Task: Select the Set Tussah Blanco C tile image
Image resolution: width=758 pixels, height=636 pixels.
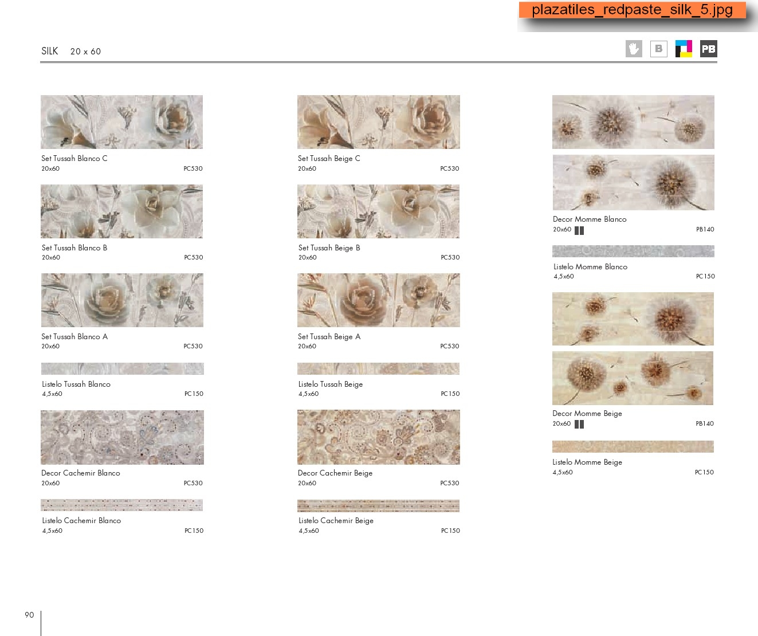Action: [x=122, y=122]
